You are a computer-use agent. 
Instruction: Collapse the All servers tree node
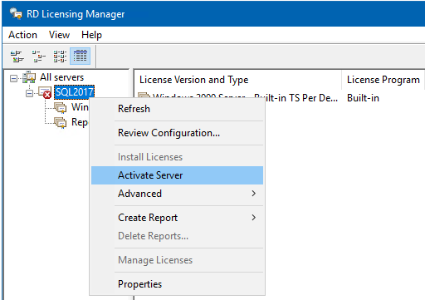pos(13,79)
